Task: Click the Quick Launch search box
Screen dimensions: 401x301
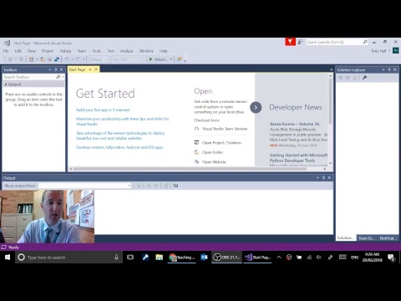Action: 337,42
